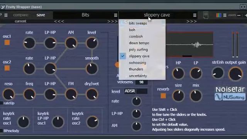Click the Fruity Wrapper plugin icon

(x=3, y=7)
